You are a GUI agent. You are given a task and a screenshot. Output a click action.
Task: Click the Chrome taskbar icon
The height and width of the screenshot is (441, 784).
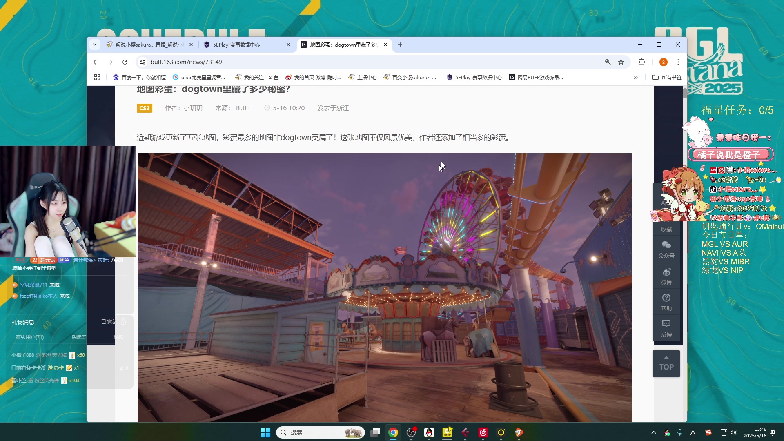click(x=393, y=432)
